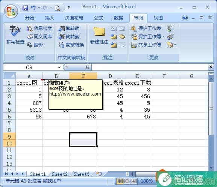
Task: Select cell A5 with value 5313
Action: tap(29, 110)
